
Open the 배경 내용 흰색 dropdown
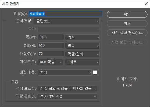tap(65, 72)
